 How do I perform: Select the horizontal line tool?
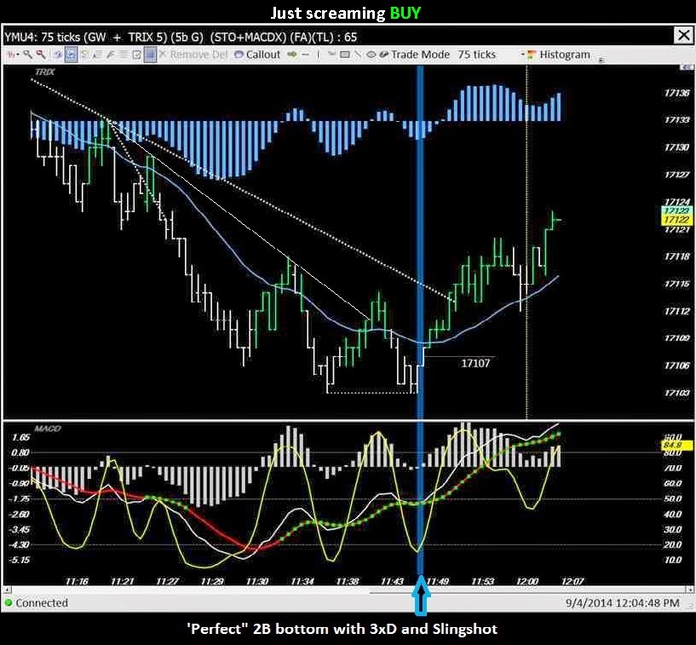pyautogui.click(x=305, y=54)
